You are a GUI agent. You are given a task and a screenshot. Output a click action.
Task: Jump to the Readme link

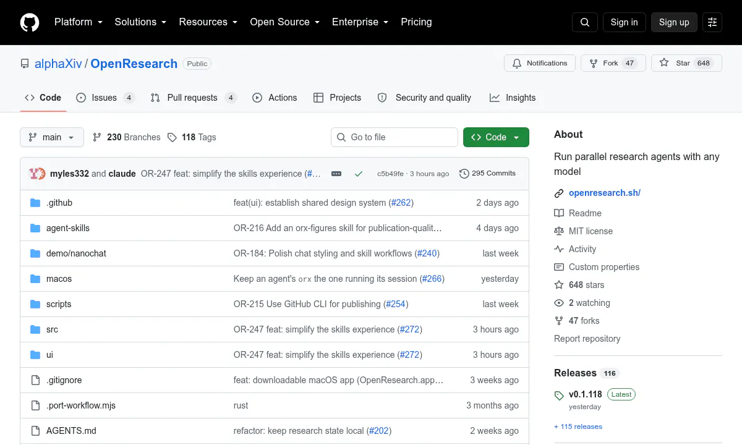pyautogui.click(x=578, y=213)
